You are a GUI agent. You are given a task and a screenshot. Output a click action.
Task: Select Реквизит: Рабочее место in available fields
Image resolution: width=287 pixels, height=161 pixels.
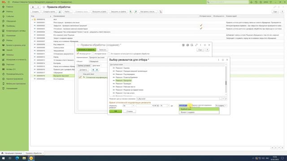126,87
